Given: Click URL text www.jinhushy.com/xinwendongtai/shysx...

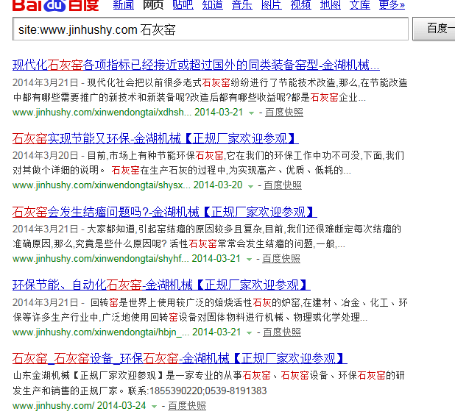Looking at the screenshot, I should click(102, 185).
